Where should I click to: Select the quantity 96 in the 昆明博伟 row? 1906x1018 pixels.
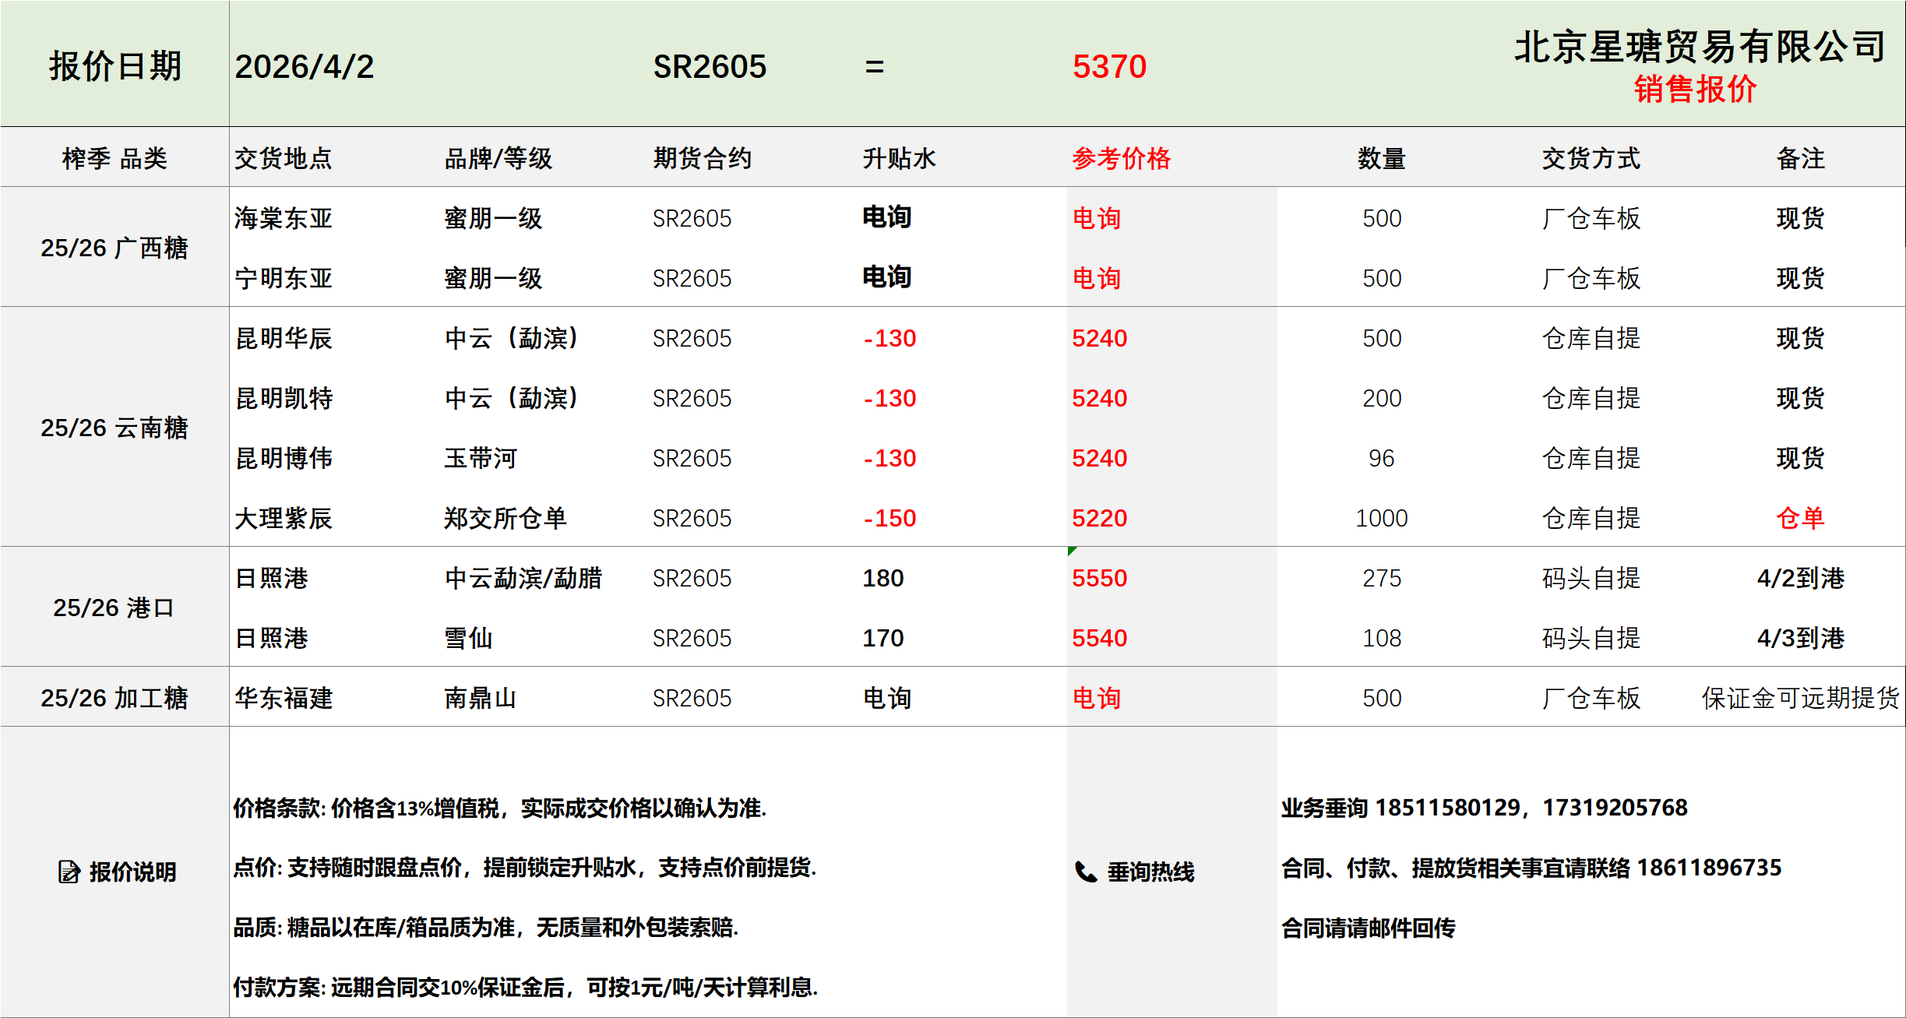point(1382,458)
